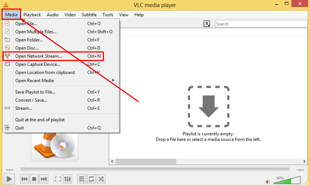Image resolution: width=310 pixels, height=186 pixels.
Task: Click the Open Multiple Files icon
Action: (7, 31)
